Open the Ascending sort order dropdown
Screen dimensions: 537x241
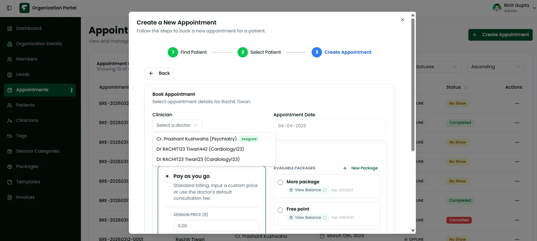coord(495,67)
